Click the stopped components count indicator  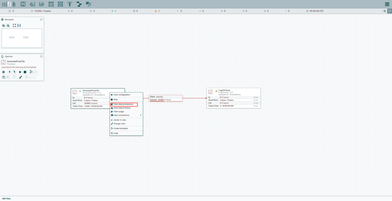point(135,11)
